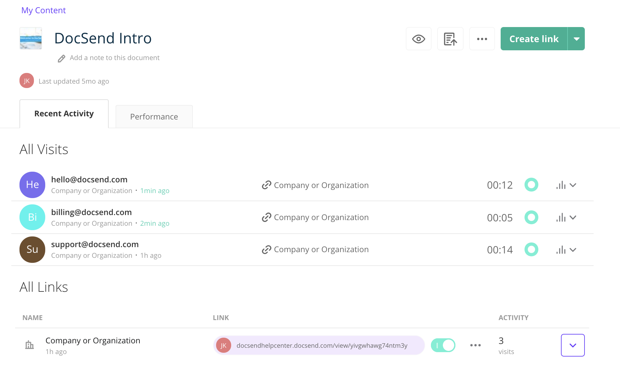Image resolution: width=620 pixels, height=371 pixels.
Task: Click the Create link button
Action: pyautogui.click(x=534, y=39)
